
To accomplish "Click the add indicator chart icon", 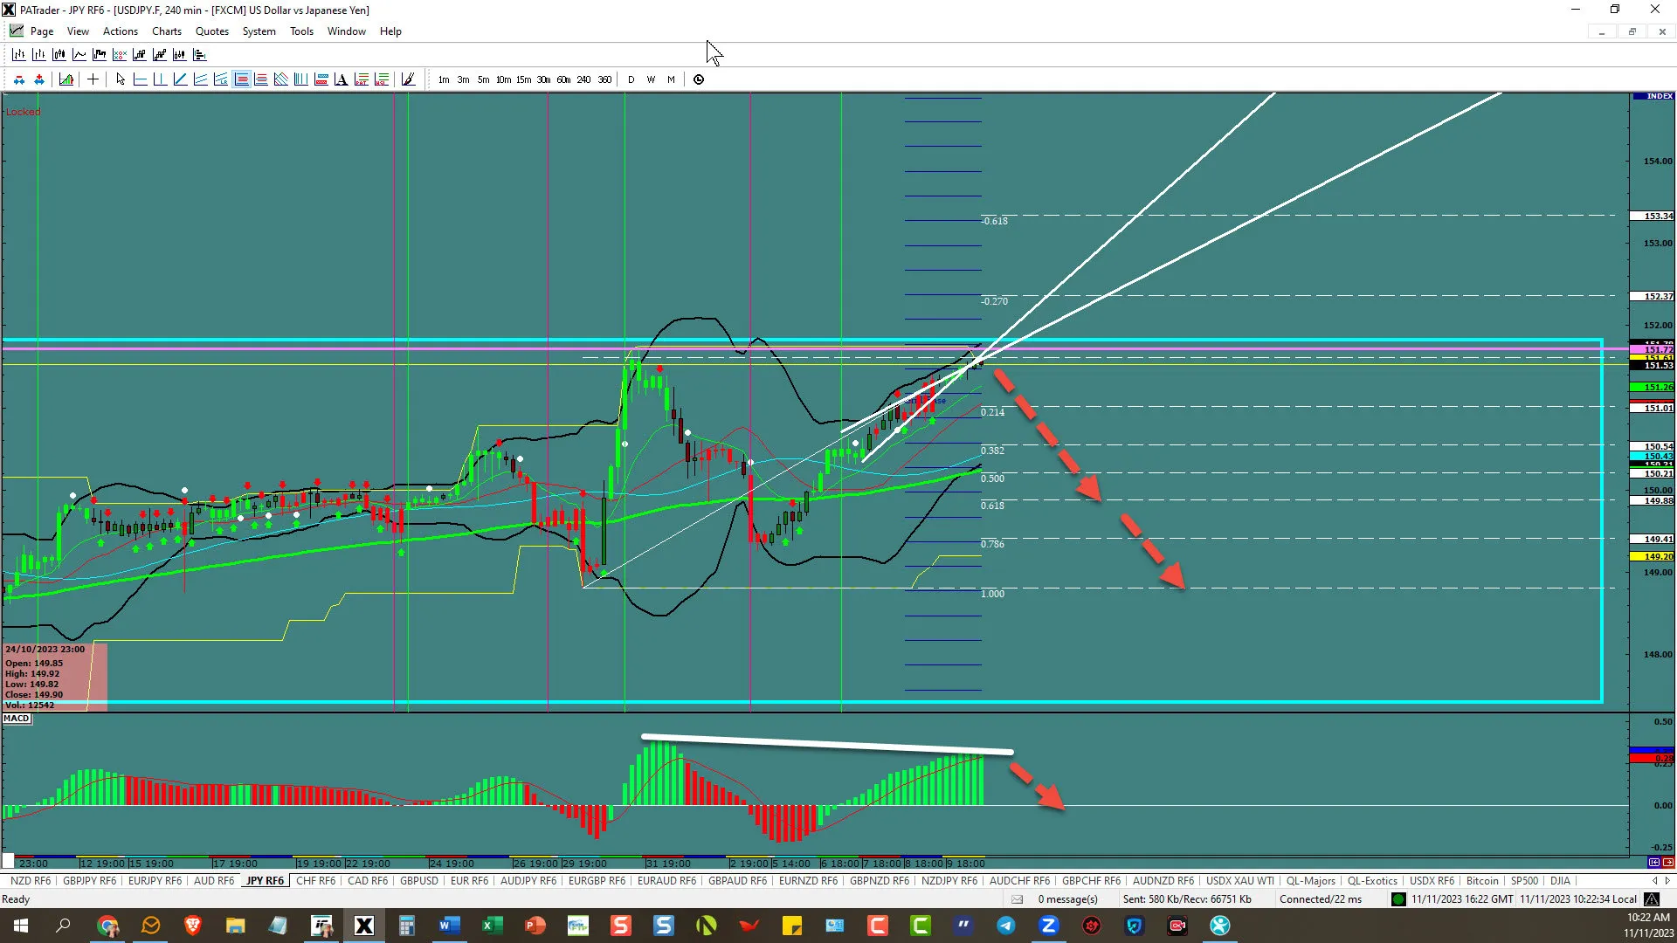I will [66, 79].
